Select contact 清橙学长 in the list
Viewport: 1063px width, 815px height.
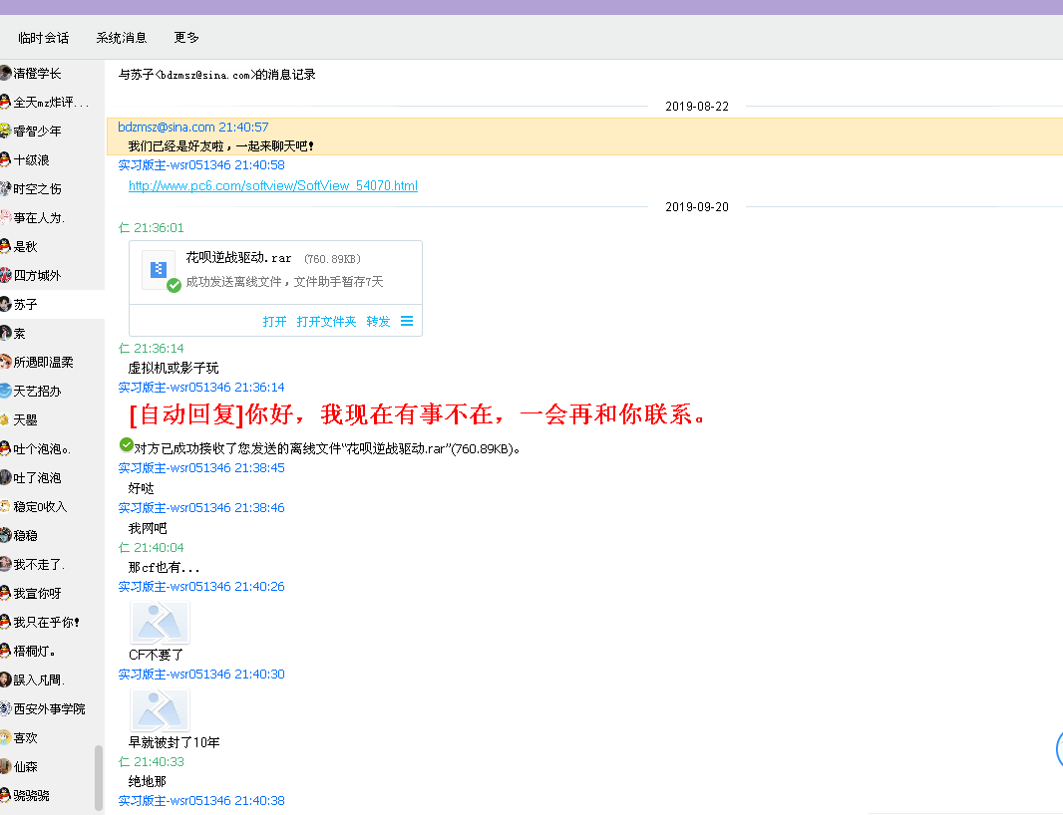tap(52, 73)
